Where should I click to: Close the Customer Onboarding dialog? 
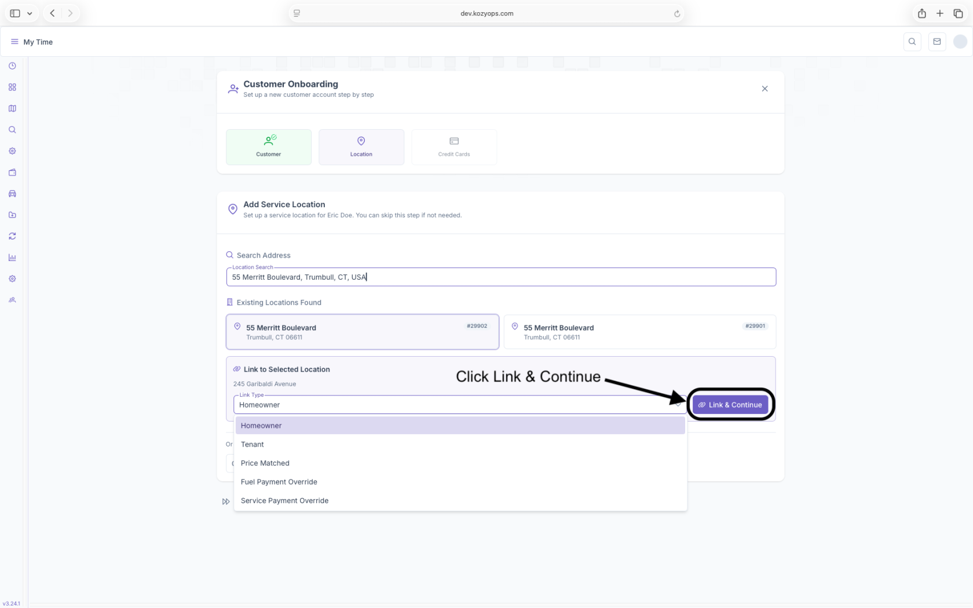765,89
